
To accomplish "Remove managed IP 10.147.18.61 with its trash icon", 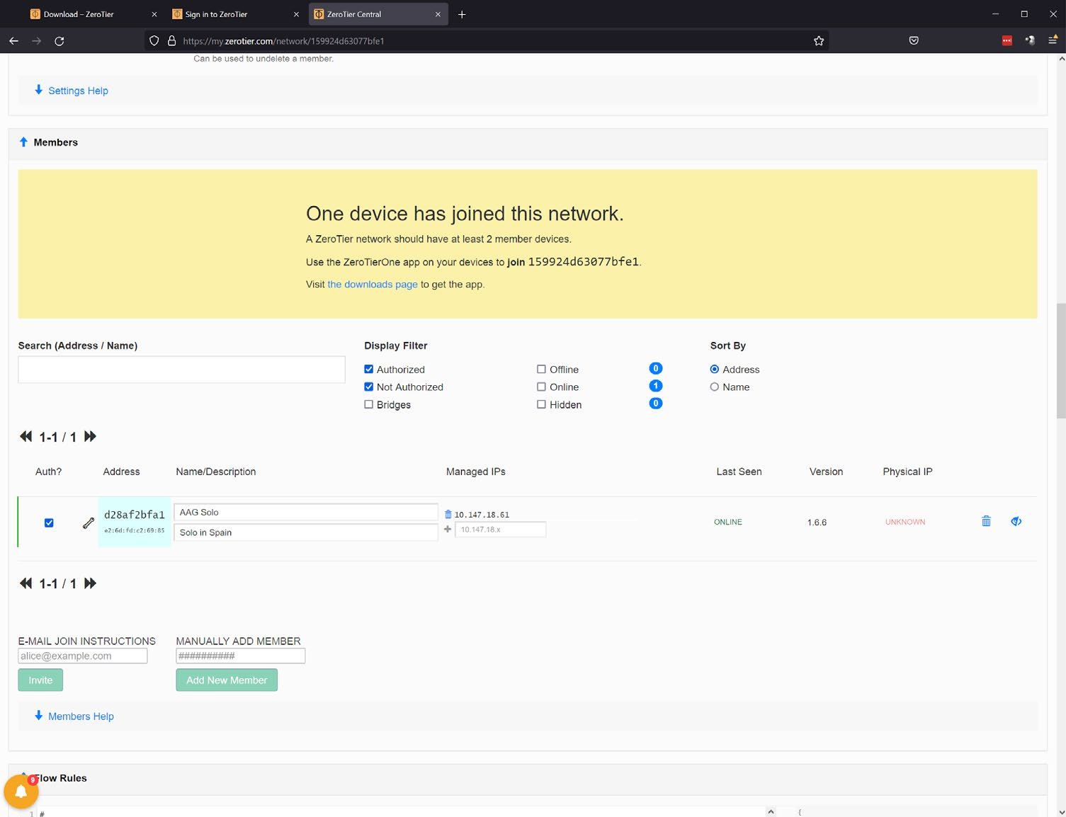I will (x=448, y=515).
